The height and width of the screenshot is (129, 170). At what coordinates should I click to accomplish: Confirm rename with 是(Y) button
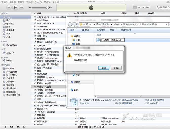(x=104, y=68)
